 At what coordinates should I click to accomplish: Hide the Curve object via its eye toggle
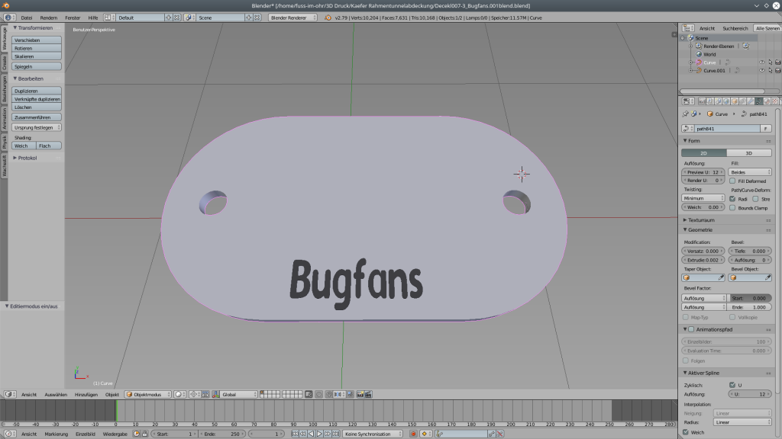tap(762, 62)
